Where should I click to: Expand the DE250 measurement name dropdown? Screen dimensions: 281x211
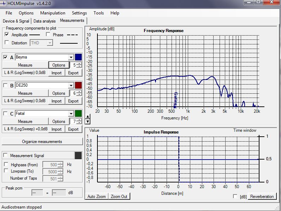click(x=71, y=85)
